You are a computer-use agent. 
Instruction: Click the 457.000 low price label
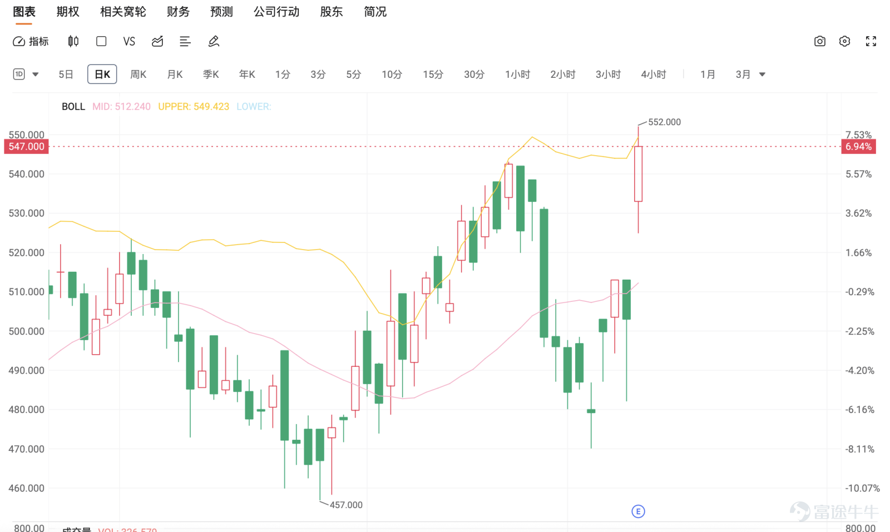point(346,505)
